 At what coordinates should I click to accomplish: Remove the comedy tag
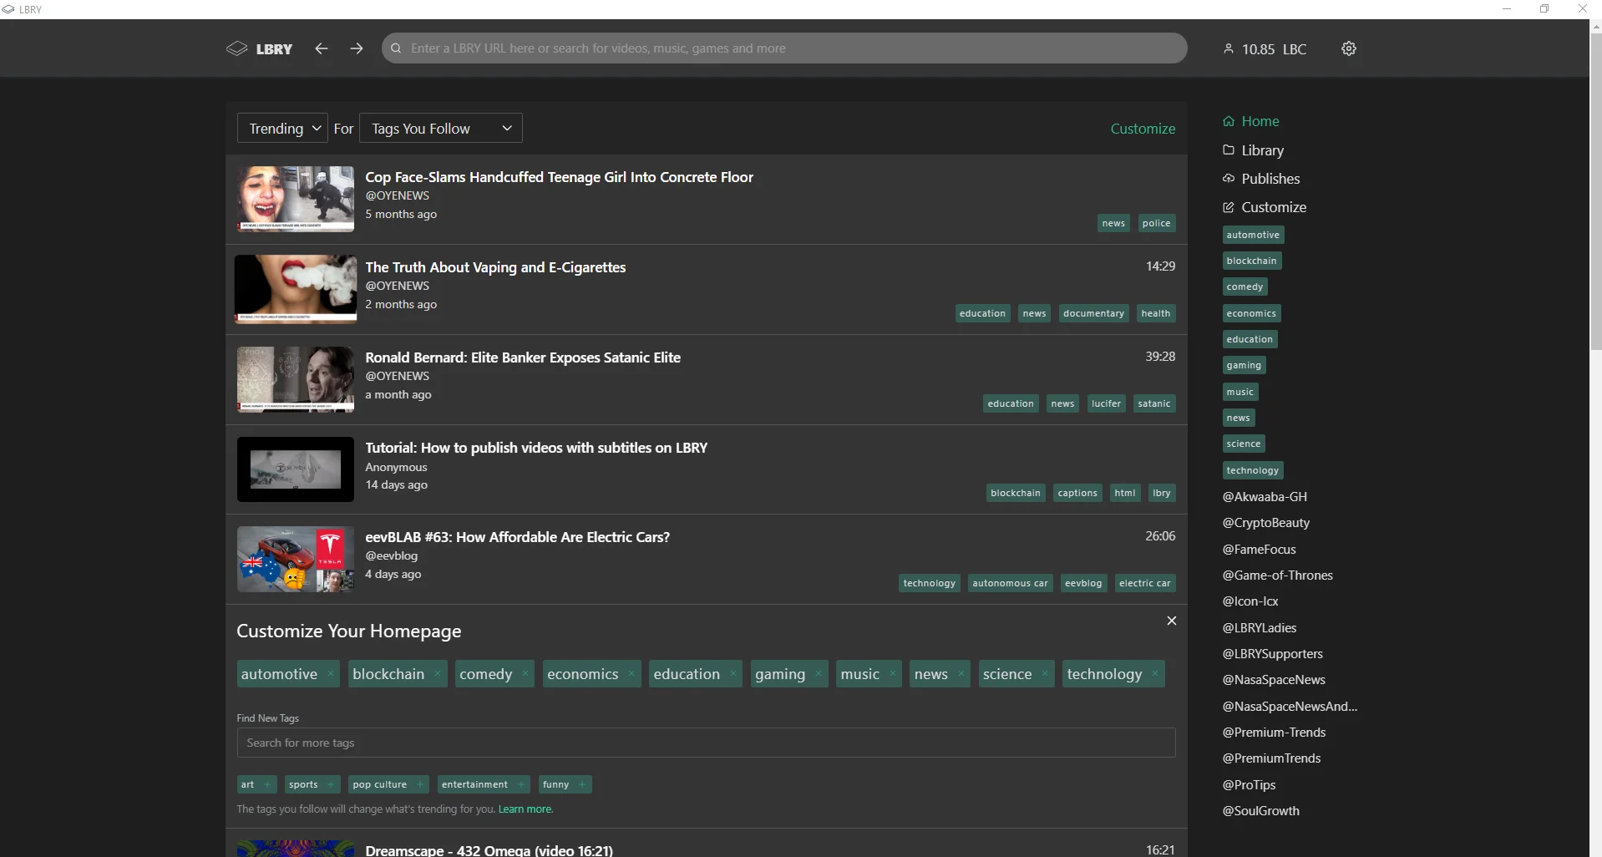point(525,674)
